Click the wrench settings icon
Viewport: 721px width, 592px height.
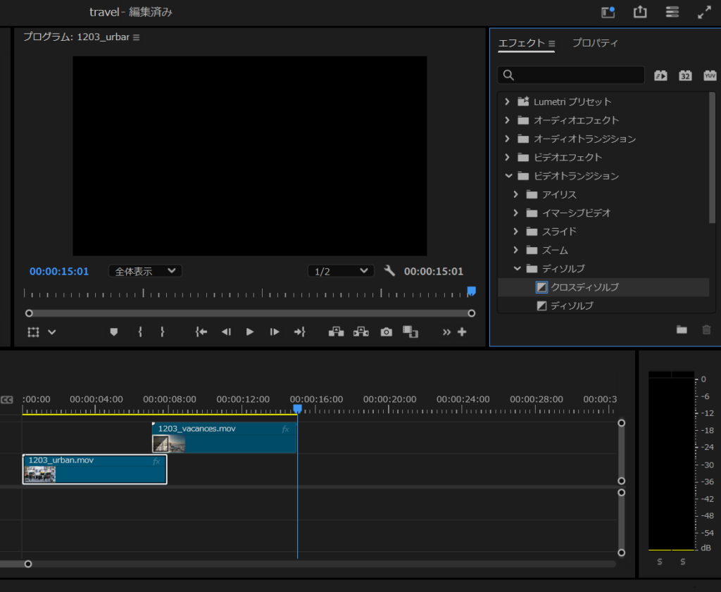tap(389, 271)
